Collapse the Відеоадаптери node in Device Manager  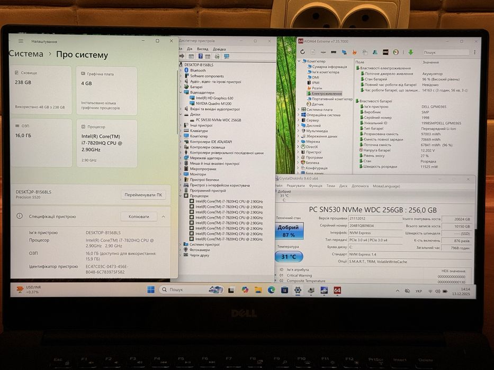tap(181, 92)
